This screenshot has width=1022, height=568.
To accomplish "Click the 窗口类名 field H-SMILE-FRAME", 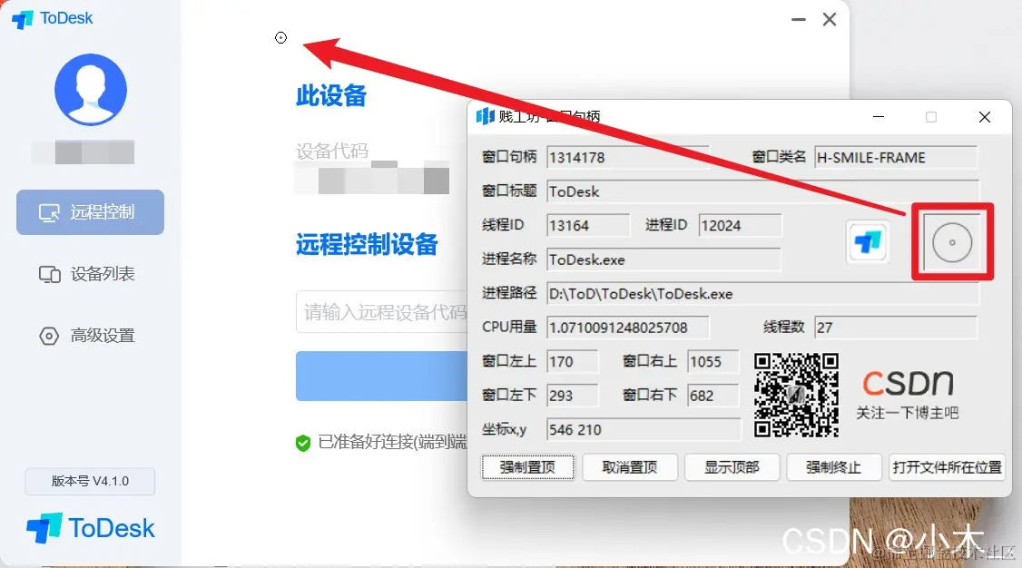I will 896,157.
